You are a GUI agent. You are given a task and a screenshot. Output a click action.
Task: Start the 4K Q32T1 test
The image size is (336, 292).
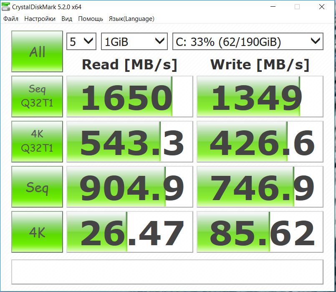pos(37,142)
